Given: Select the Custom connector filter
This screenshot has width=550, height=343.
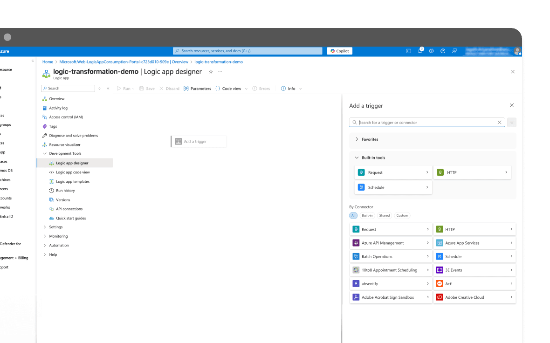Looking at the screenshot, I should click(402, 215).
